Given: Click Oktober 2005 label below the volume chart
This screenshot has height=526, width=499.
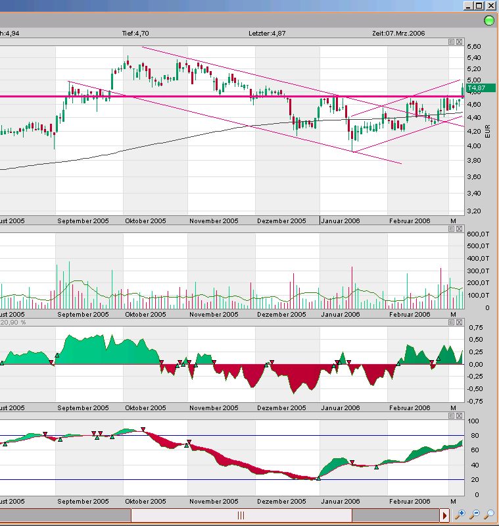Looking at the screenshot, I should pos(145,314).
